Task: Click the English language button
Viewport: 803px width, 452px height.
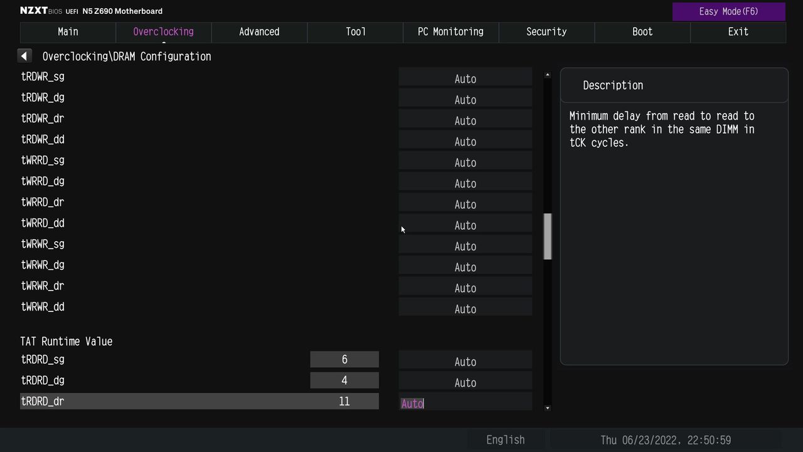Action: coord(506,439)
